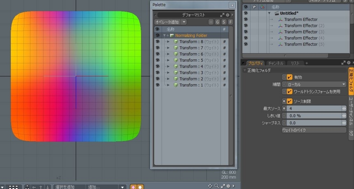Open the deformer list gear settings
Screen dimensions: 354x189
click(x=227, y=15)
